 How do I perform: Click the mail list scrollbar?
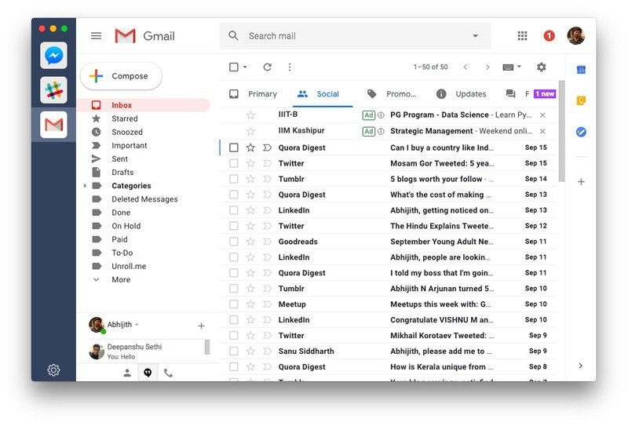tap(561, 131)
